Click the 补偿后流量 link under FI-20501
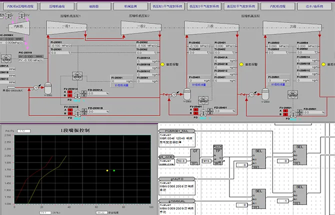 tap(278, 84)
